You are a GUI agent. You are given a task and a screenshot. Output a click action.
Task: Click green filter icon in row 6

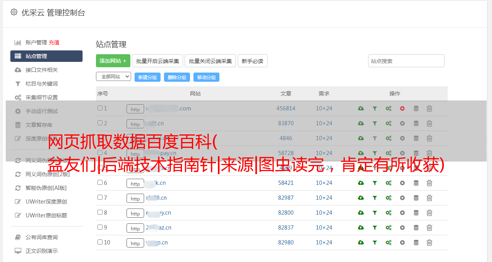[x=375, y=183]
